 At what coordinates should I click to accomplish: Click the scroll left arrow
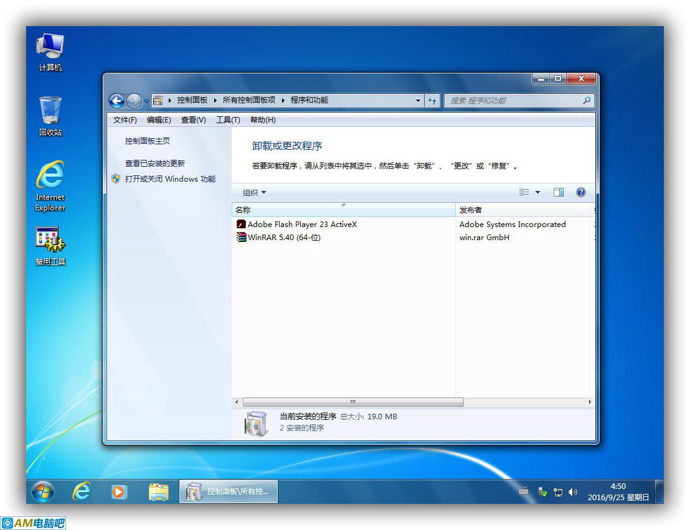coord(237,402)
